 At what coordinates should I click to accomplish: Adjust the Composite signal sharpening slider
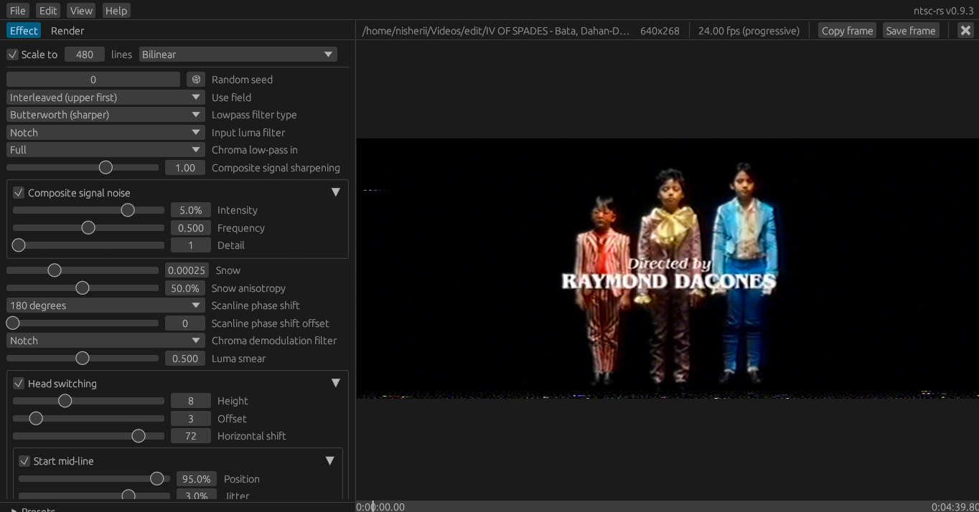point(83,168)
